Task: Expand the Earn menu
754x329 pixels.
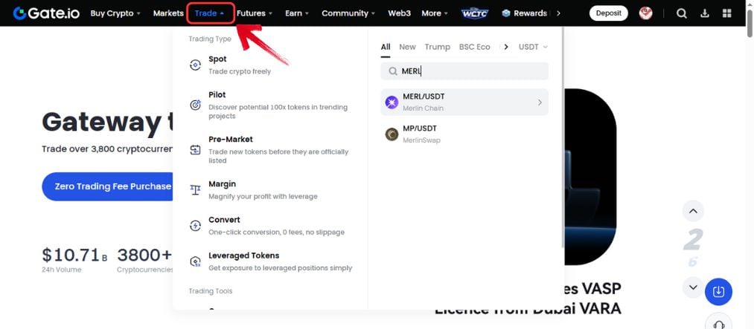Action: (x=297, y=13)
